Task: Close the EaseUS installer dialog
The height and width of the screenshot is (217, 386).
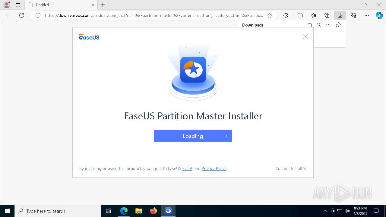Action: 305,37
